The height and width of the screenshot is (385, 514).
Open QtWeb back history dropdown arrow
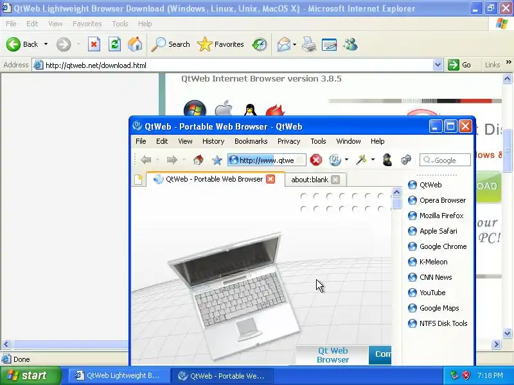coord(157,160)
